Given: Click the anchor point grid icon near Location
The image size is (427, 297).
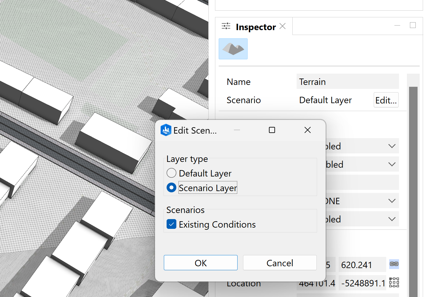Looking at the screenshot, I should 394,283.
